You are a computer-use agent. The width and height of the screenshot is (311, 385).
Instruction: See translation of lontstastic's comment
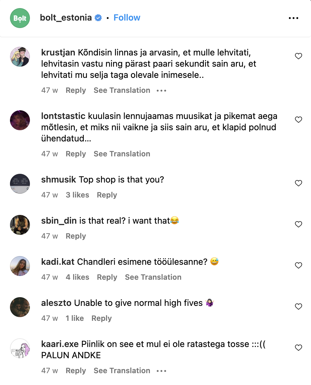click(122, 154)
